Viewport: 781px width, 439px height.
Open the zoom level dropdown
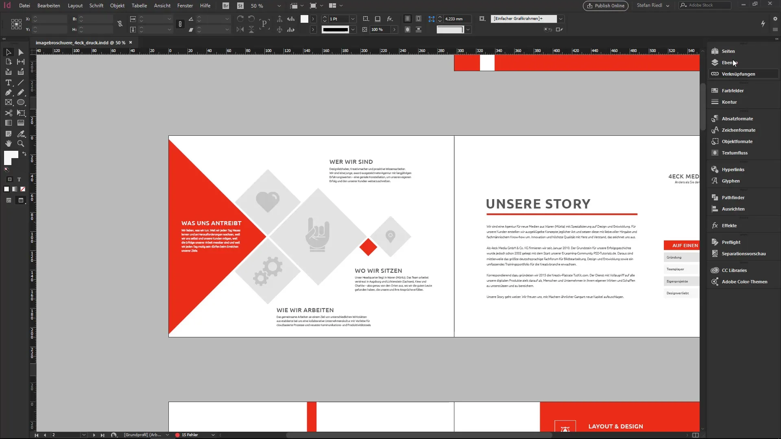(279, 6)
